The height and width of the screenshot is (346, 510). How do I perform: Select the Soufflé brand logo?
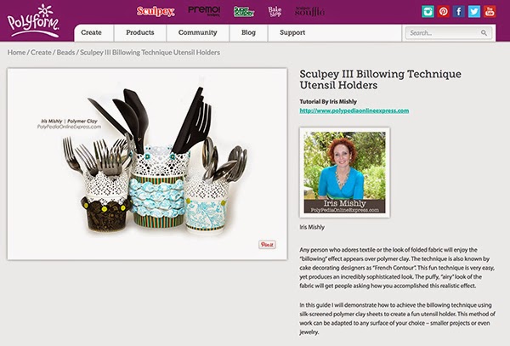(309, 11)
